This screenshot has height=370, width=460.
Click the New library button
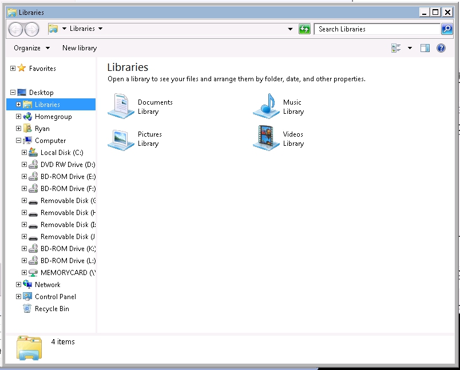click(80, 48)
